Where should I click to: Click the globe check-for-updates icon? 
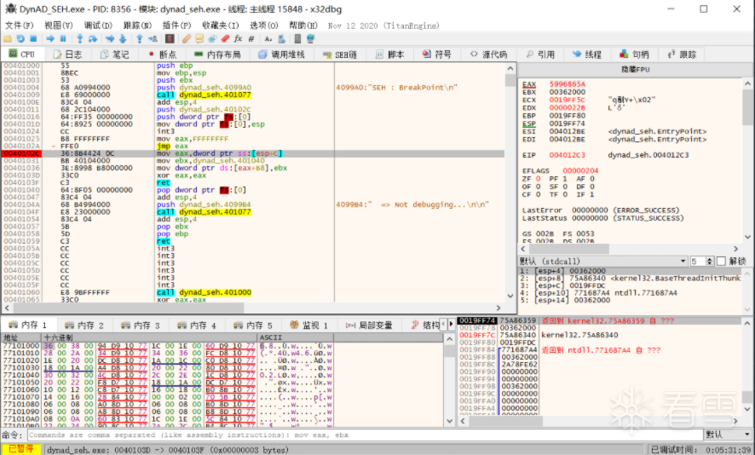(x=310, y=39)
